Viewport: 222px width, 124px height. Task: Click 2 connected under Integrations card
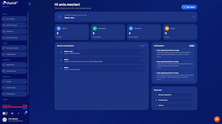coord(97,37)
